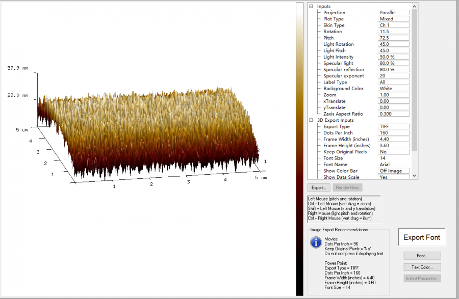Image resolution: width=459 pixels, height=299 pixels.
Task: Click the Export... button
Action: point(319,188)
